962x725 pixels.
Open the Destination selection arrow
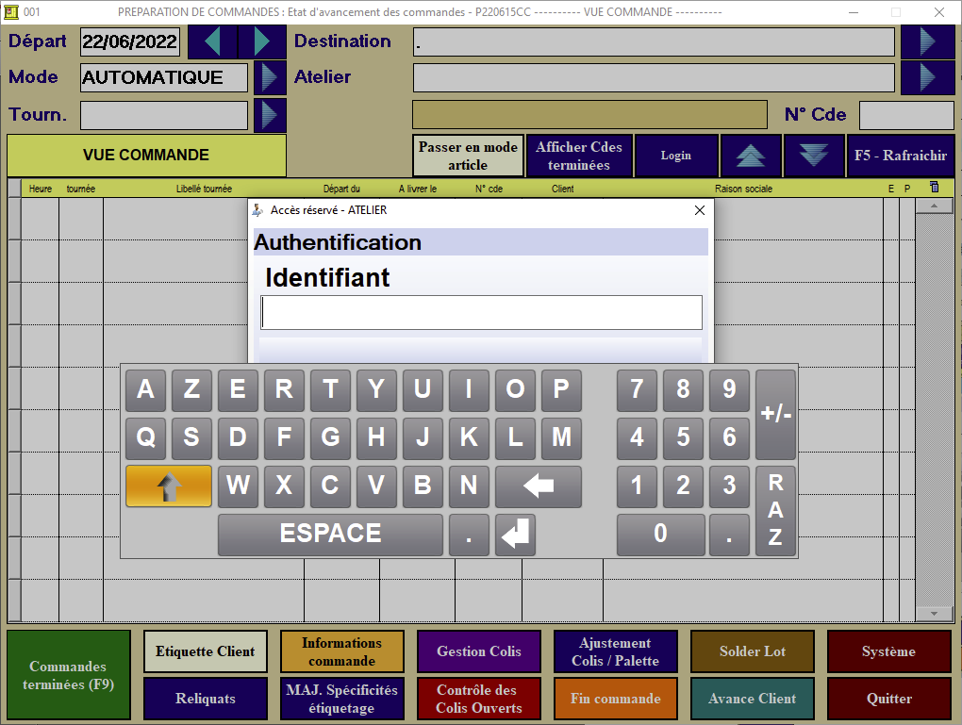927,41
